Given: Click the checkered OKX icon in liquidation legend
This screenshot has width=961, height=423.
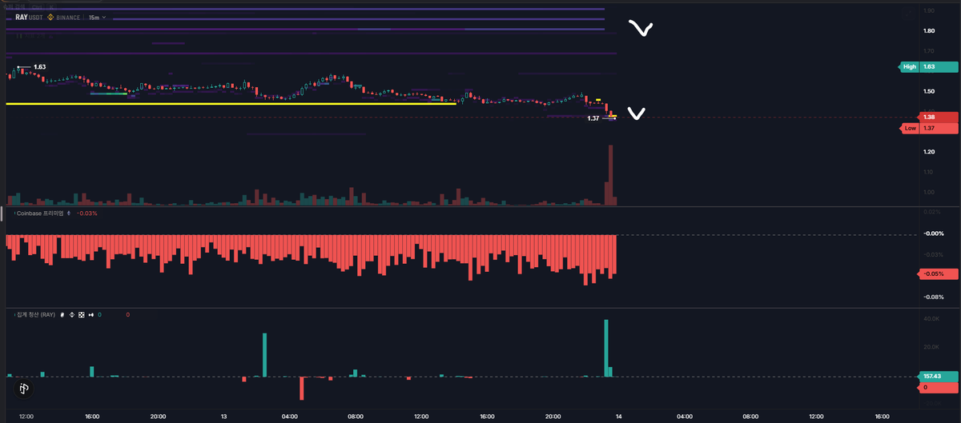Looking at the screenshot, I should (80, 315).
